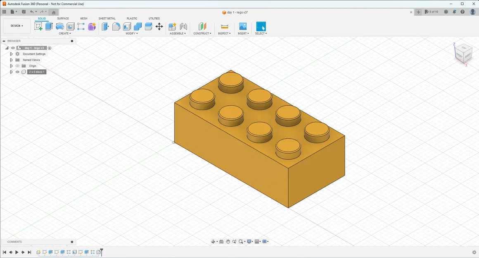Click the Look At camera icon

point(221,241)
